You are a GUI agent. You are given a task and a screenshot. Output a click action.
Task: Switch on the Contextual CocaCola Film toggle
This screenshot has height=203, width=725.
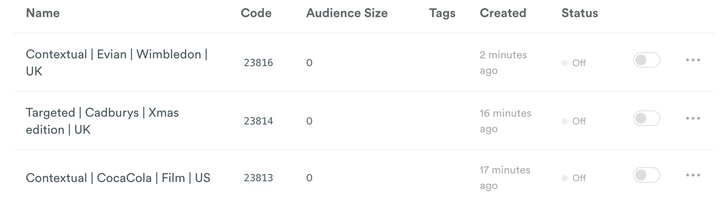(x=646, y=175)
